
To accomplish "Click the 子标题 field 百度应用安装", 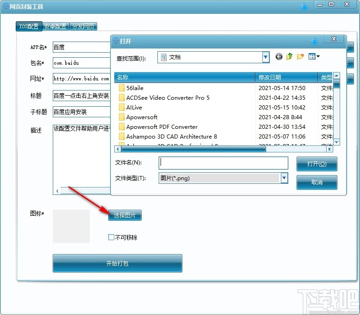I will 81,112.
